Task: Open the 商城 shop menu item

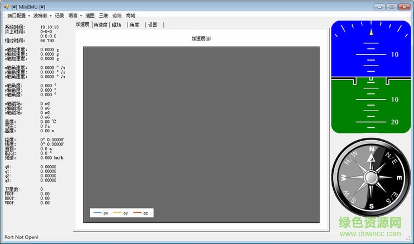Action: tap(130, 16)
